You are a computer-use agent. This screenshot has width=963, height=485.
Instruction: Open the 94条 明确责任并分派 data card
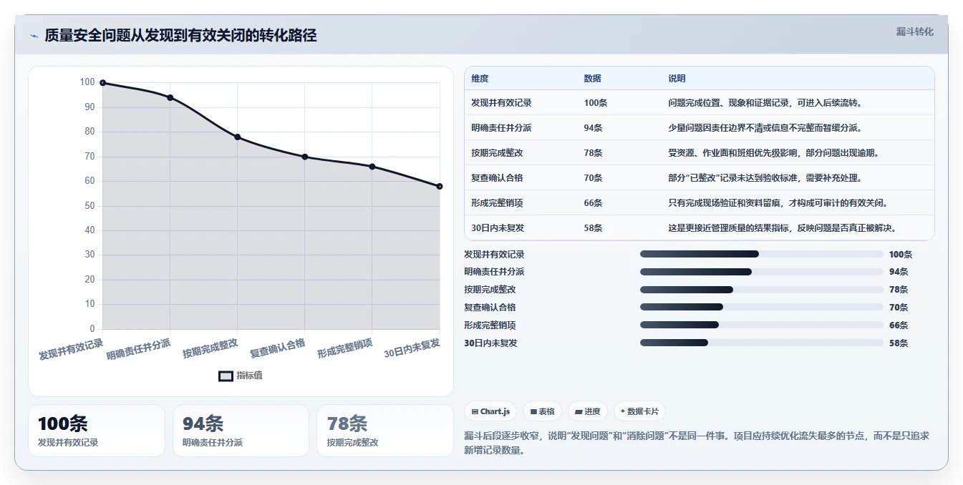241,431
